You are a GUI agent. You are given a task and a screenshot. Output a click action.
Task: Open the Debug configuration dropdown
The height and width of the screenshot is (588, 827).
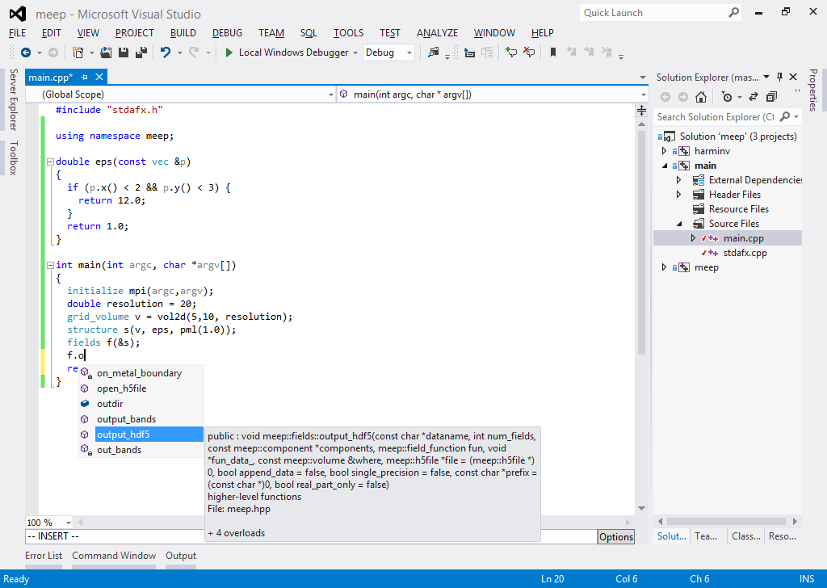409,52
